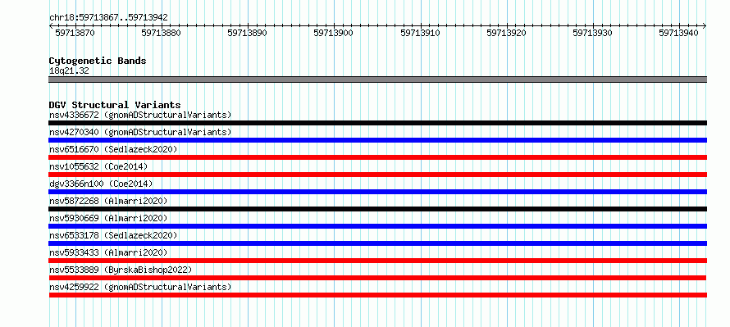The image size is (730, 327).
Task: Open the nsv4259922 (gnomADStructuralVariants) label
Action: (140, 287)
